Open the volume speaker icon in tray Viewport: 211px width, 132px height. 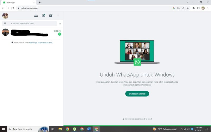pos(188,129)
